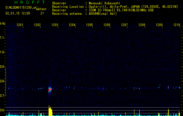Click the 1202 time marker

pos(37,25)
